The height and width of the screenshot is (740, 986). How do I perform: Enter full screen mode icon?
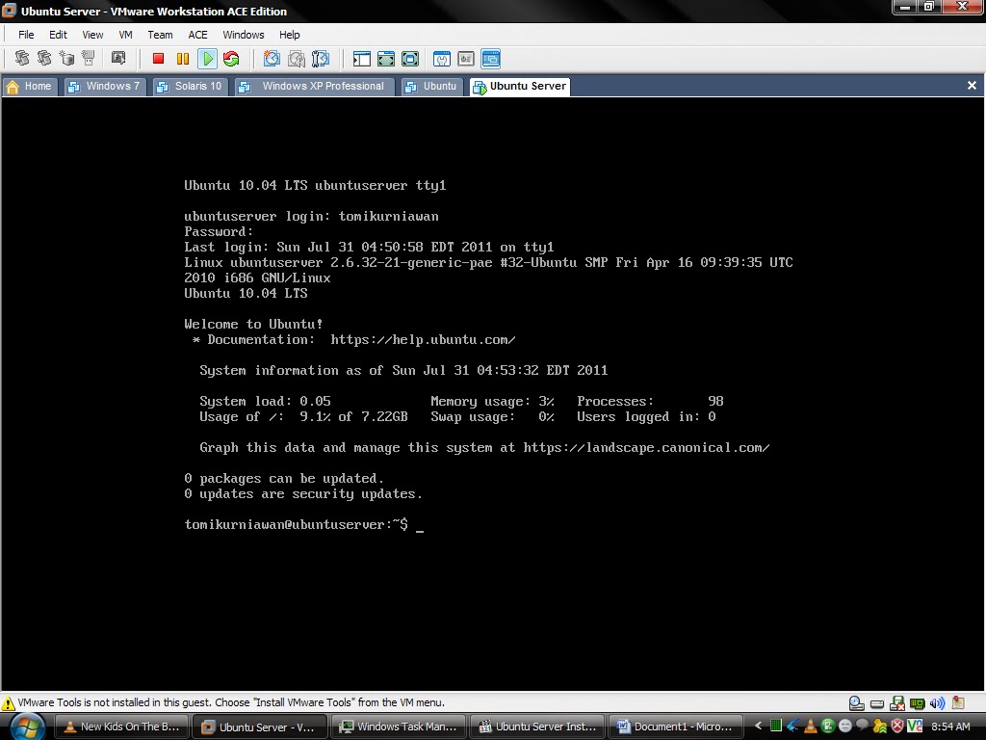(x=410, y=59)
